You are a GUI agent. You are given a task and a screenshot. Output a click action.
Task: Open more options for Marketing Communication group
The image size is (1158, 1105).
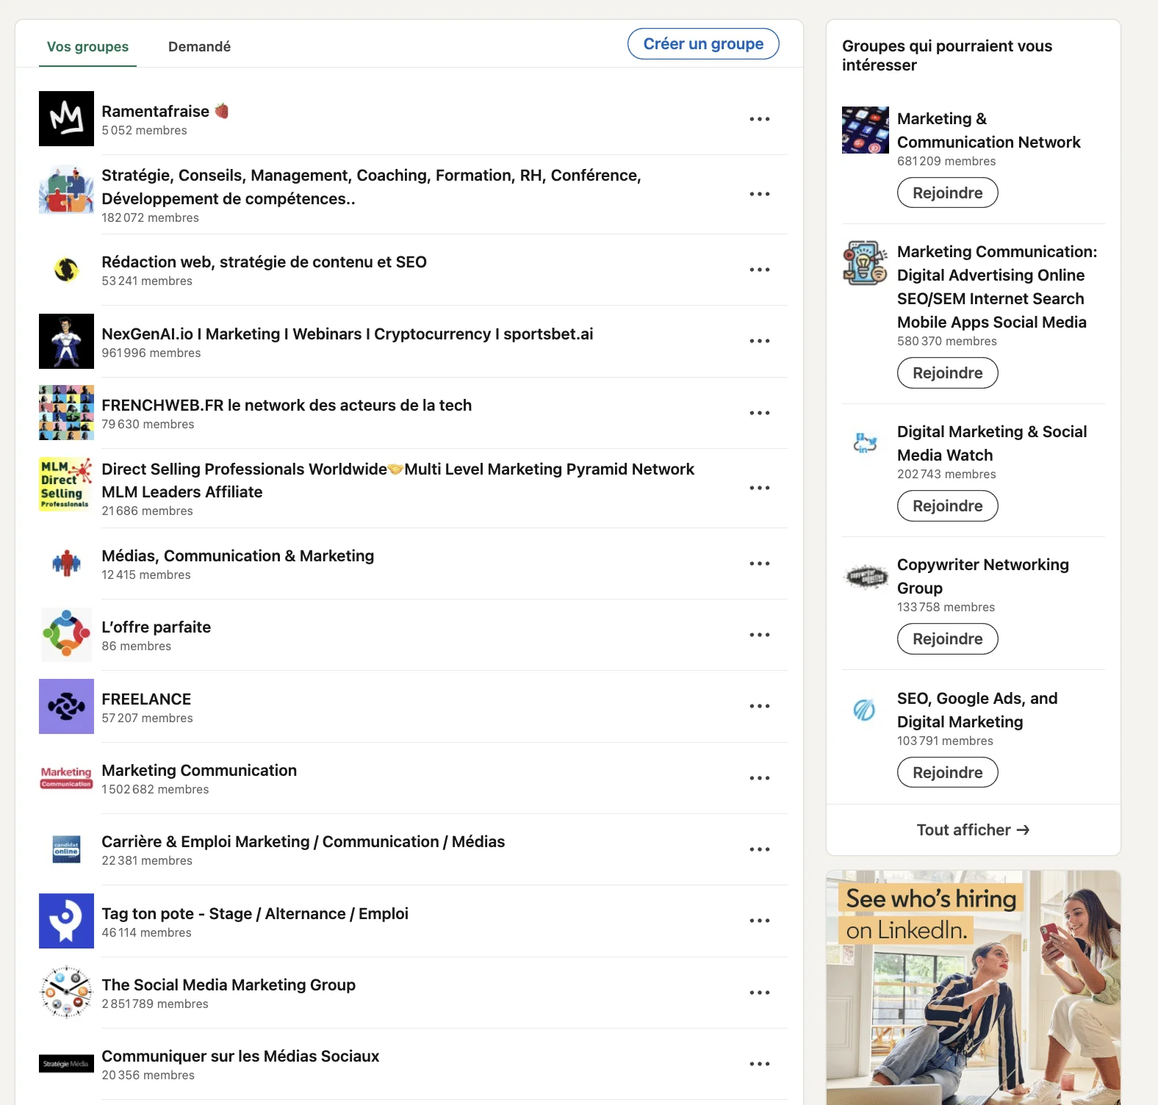point(760,778)
